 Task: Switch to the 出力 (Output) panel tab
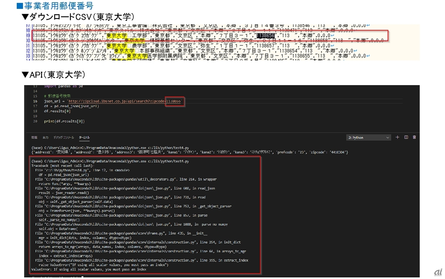[x=45, y=137]
